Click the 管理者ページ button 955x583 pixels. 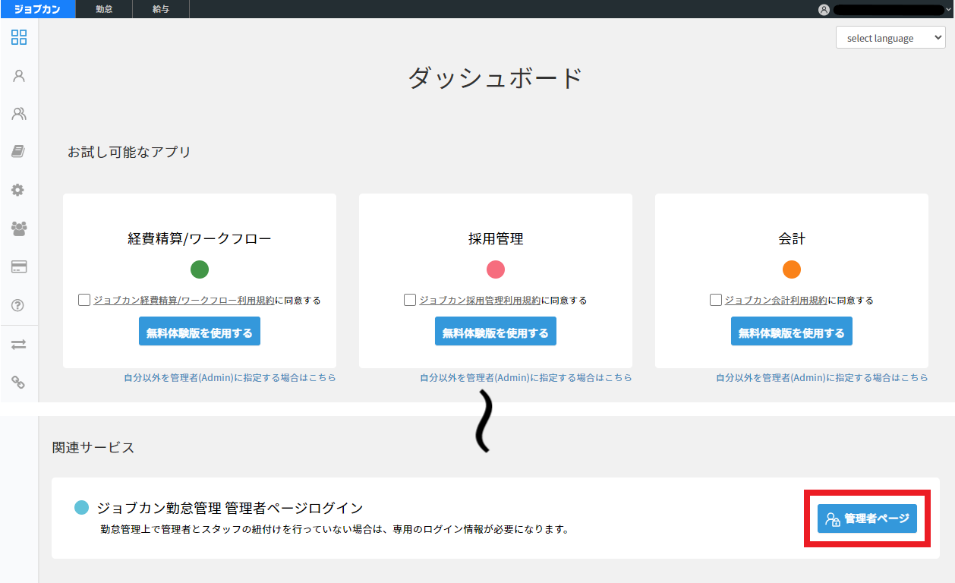click(867, 518)
